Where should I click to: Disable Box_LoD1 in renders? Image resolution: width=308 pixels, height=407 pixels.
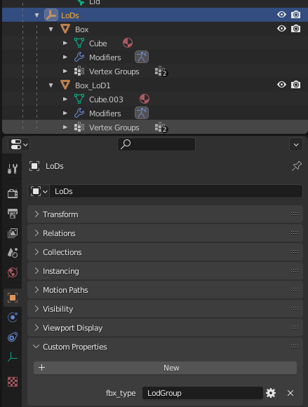295,85
